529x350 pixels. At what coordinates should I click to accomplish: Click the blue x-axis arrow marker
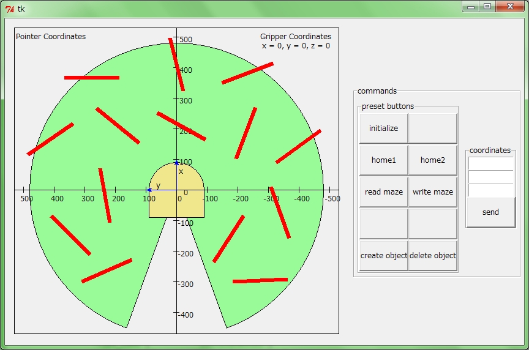click(176, 163)
